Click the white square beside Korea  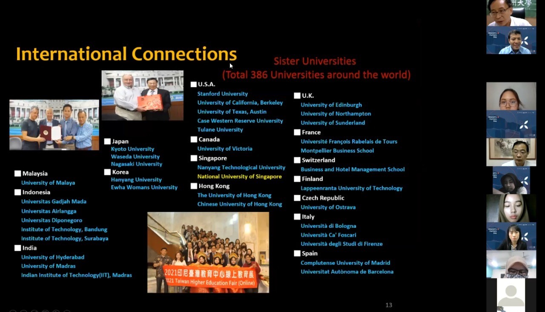pyautogui.click(x=107, y=172)
